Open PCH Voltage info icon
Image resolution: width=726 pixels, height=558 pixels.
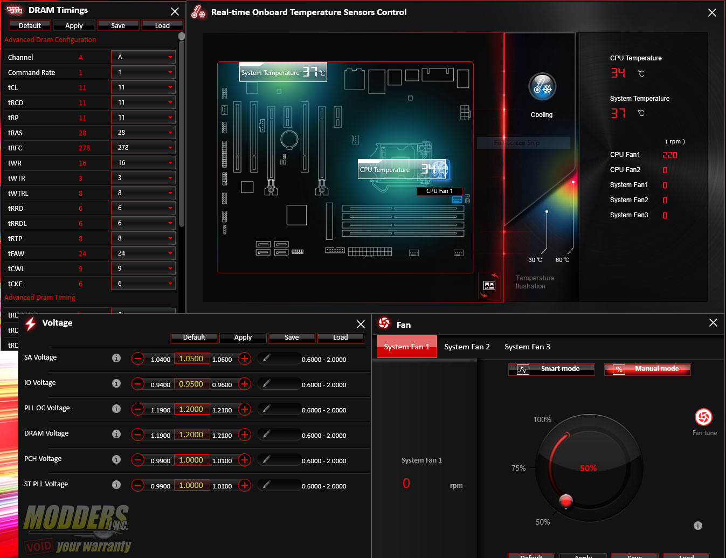116,459
